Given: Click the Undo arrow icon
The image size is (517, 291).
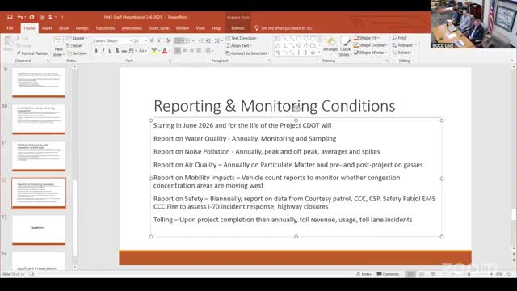Looking at the screenshot, I should tap(19, 17).
